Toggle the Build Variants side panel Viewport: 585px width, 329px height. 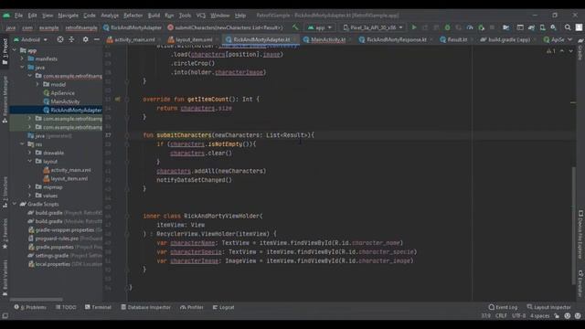[x=5, y=277]
